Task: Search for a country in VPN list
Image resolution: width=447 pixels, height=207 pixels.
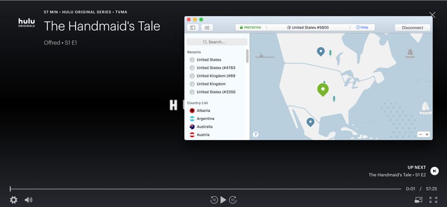Action: pos(217,42)
